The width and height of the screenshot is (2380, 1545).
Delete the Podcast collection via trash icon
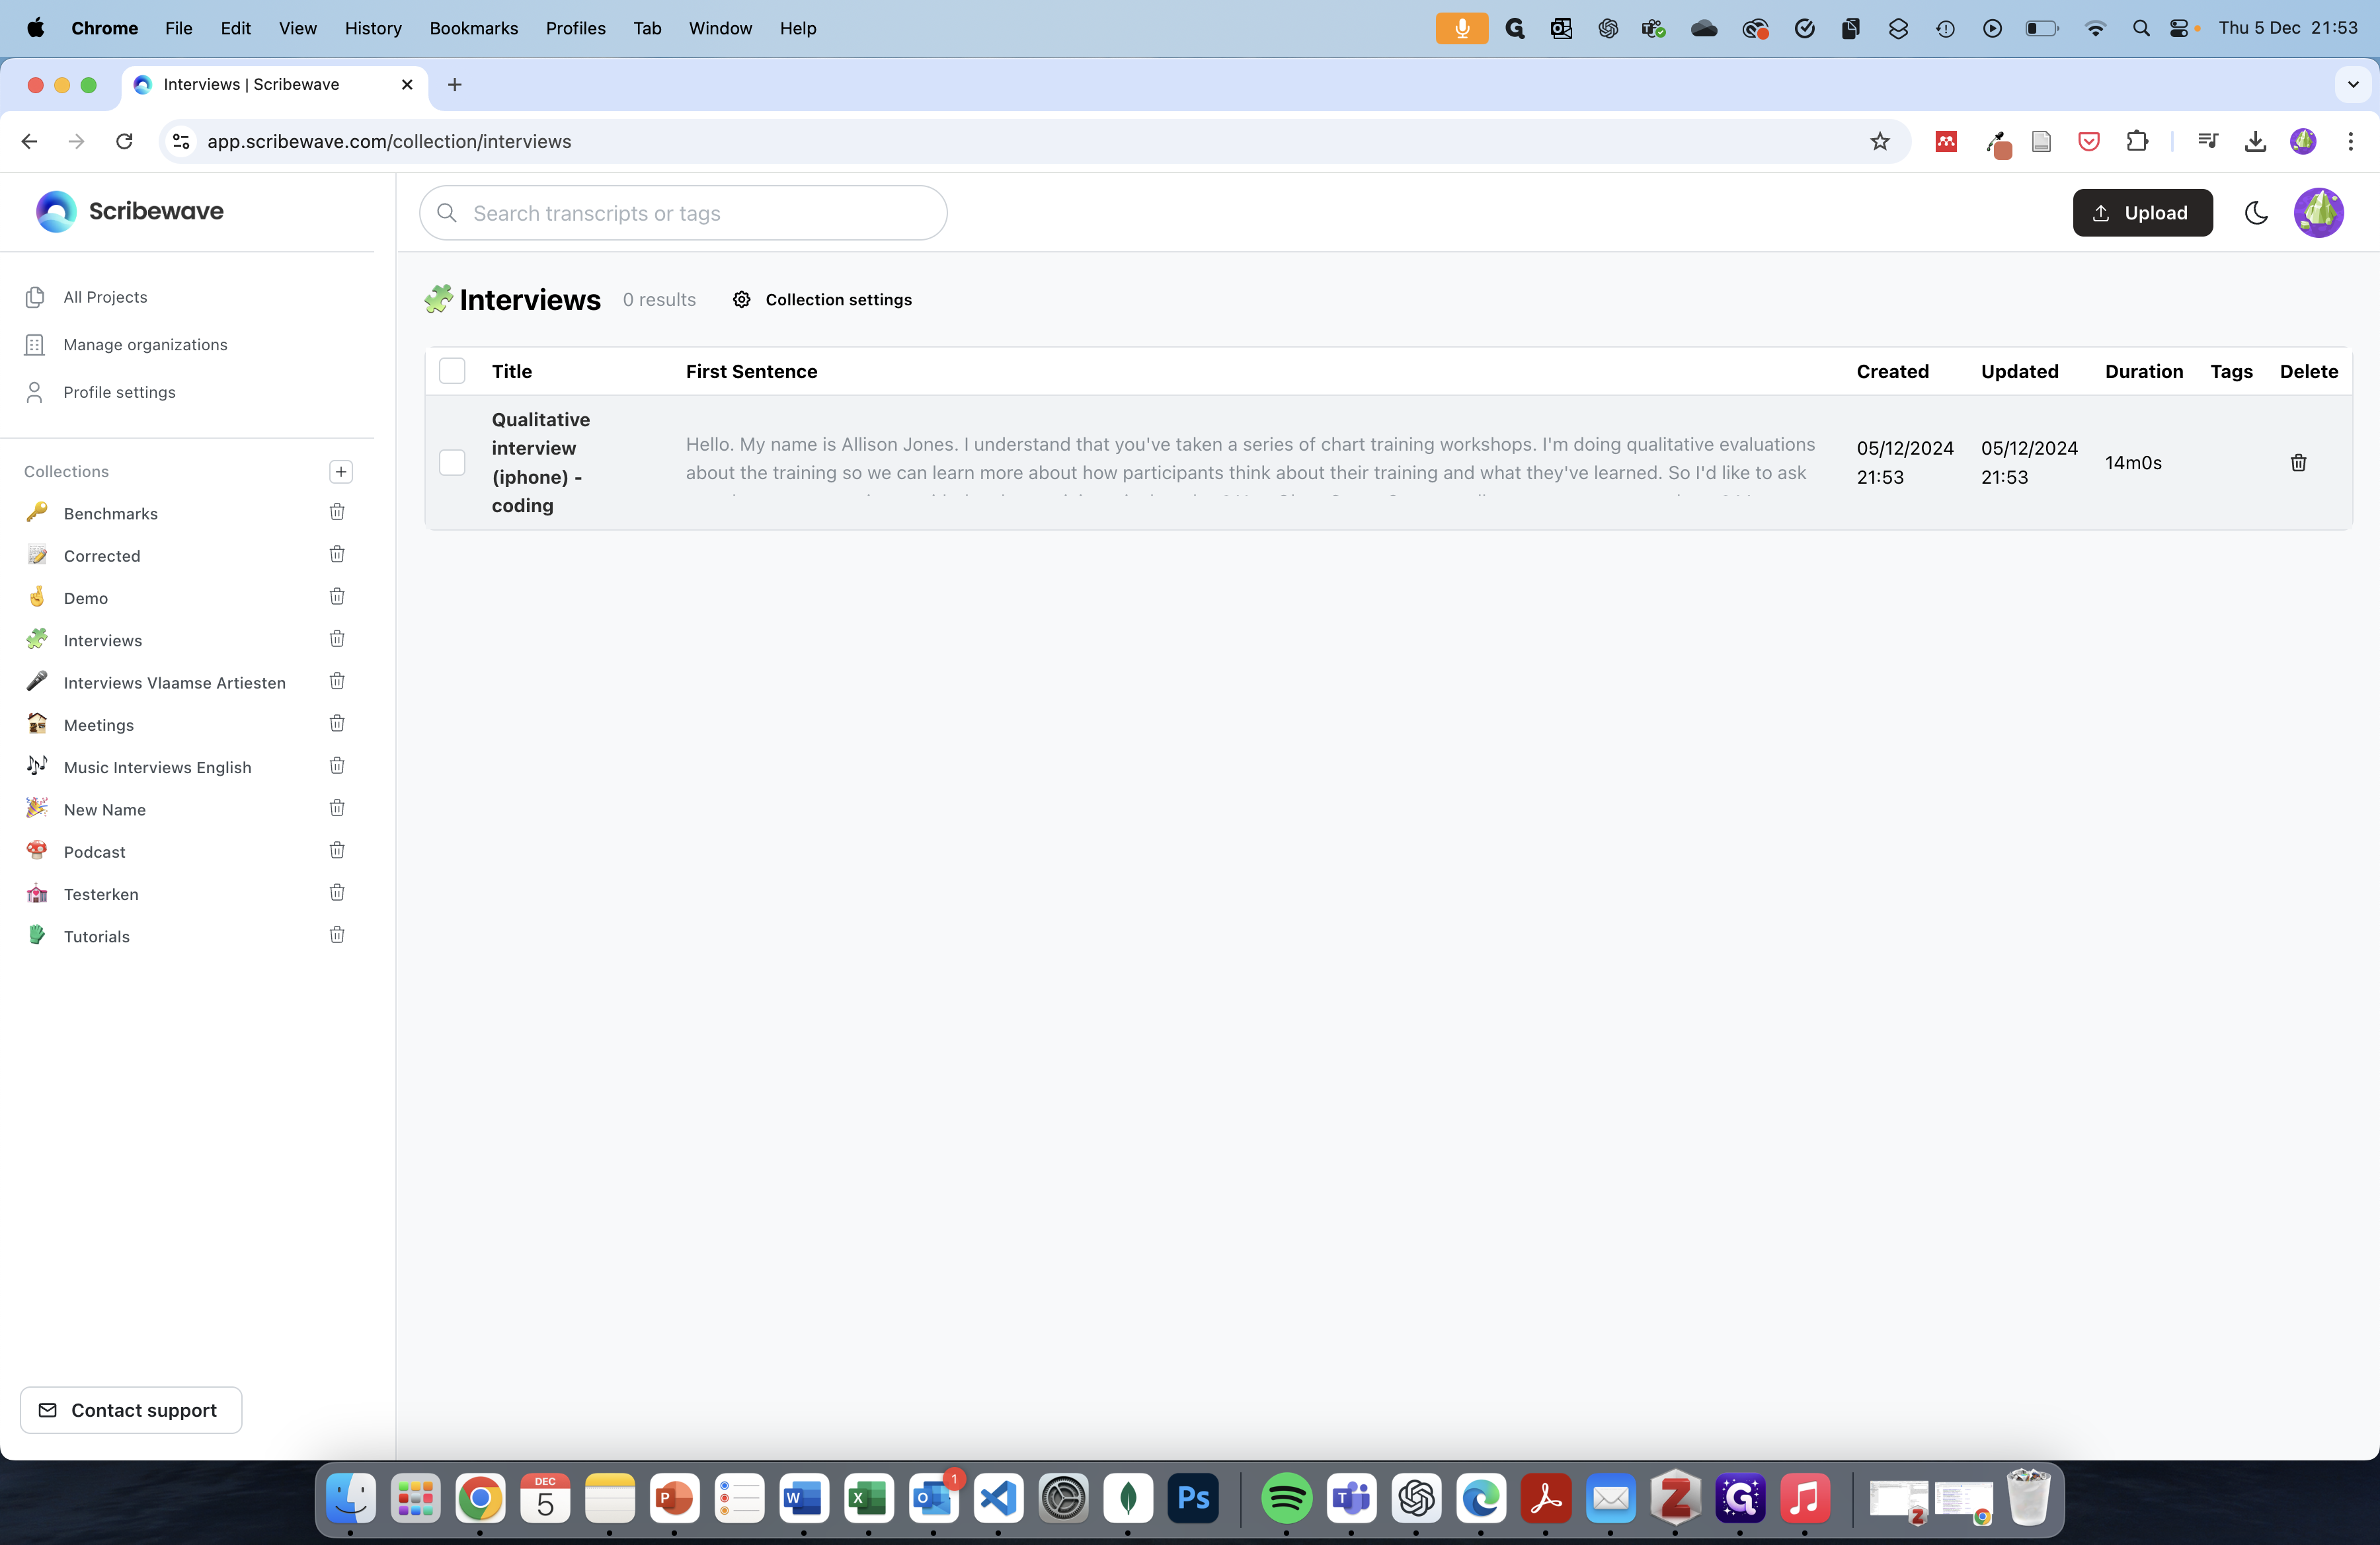tap(337, 850)
